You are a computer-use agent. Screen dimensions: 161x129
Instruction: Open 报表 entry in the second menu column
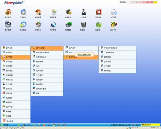(47, 93)
